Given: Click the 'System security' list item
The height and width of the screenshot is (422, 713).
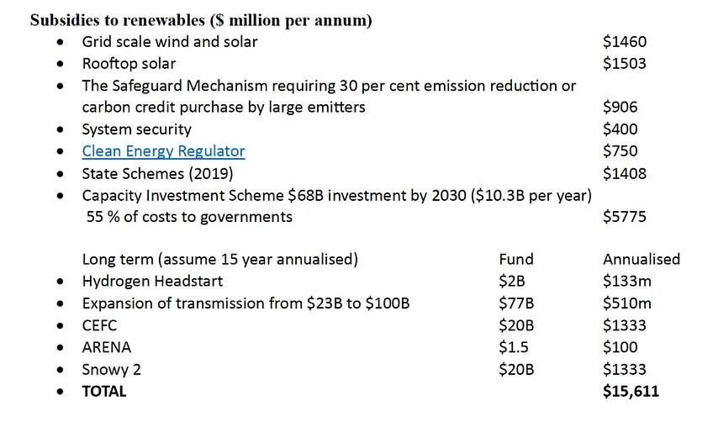Looking at the screenshot, I should tap(136, 129).
